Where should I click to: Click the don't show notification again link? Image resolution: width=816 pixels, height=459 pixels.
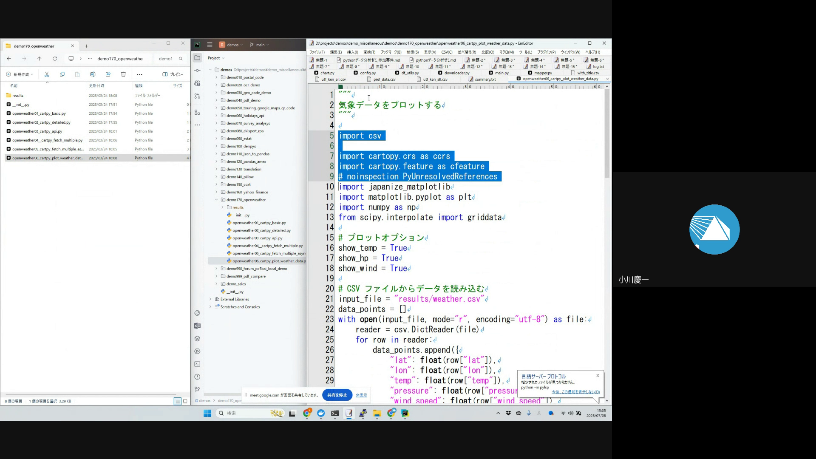click(575, 392)
